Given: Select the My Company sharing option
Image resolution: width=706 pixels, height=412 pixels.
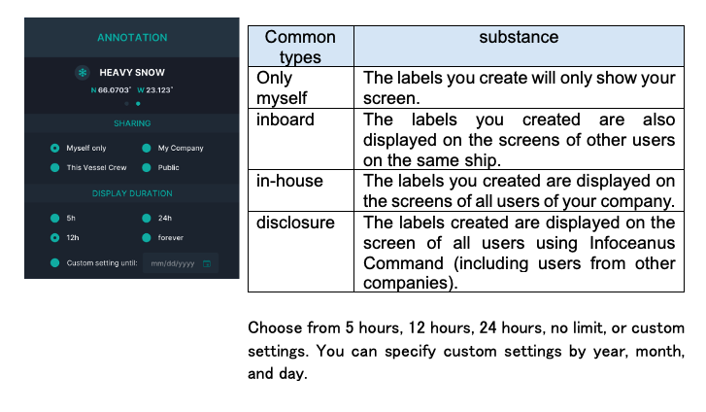Looking at the screenshot, I should point(147,149).
